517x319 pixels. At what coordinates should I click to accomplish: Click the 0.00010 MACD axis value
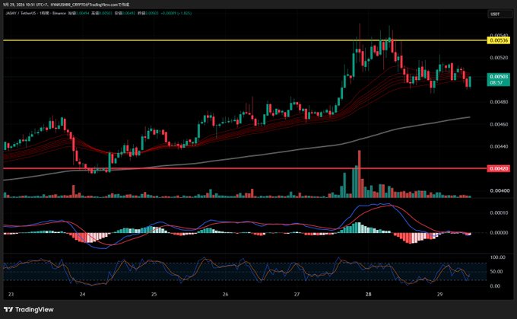[499, 213]
